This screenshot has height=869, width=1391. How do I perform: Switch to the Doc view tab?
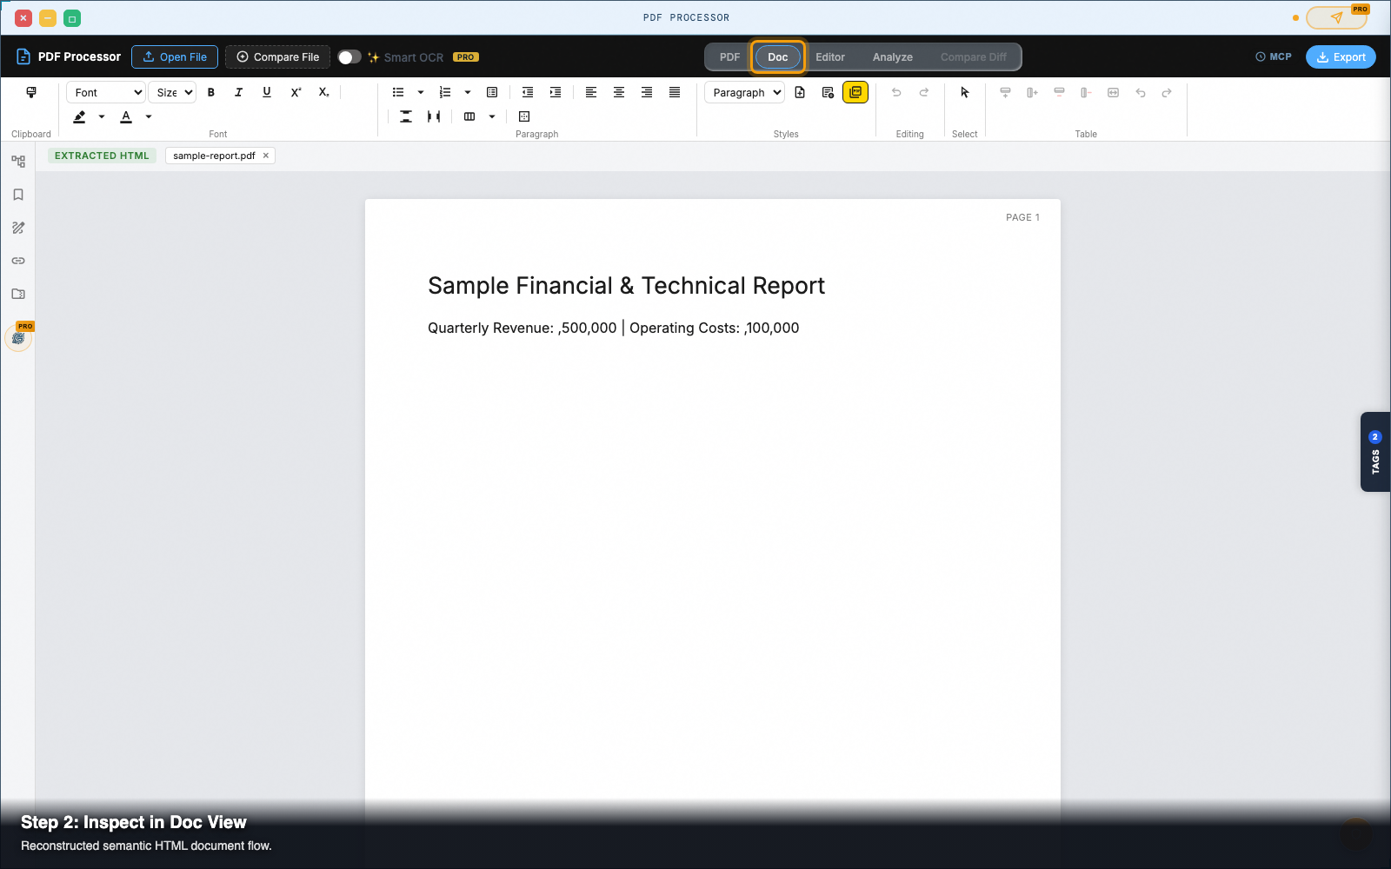[778, 57]
